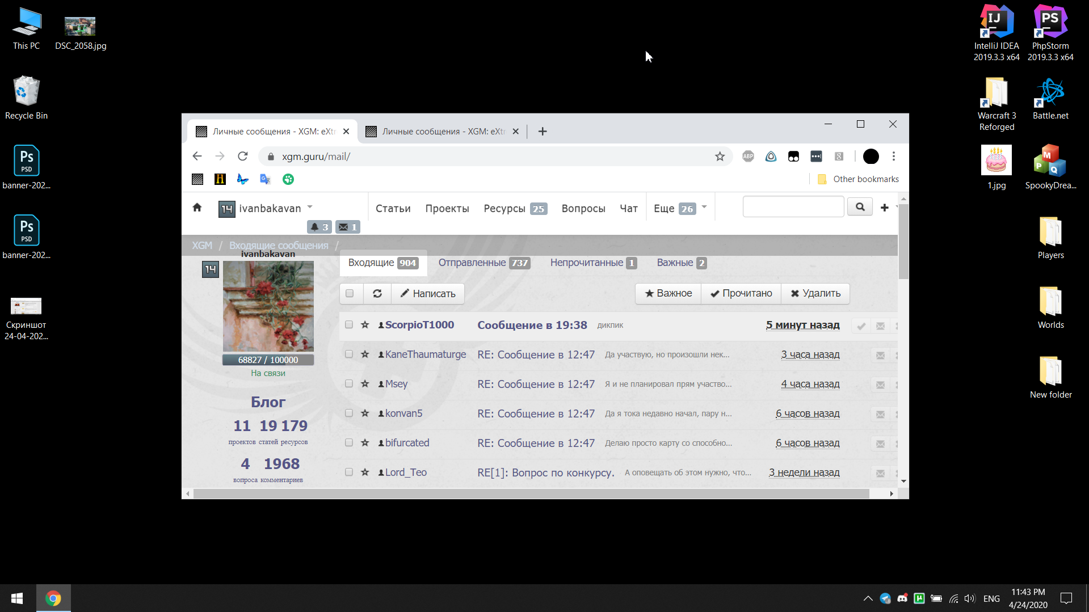Click the Прочитано button
Image resolution: width=1089 pixels, height=612 pixels.
741,293
